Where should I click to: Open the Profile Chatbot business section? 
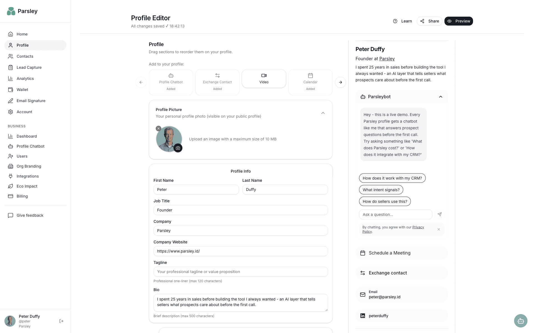point(31,146)
